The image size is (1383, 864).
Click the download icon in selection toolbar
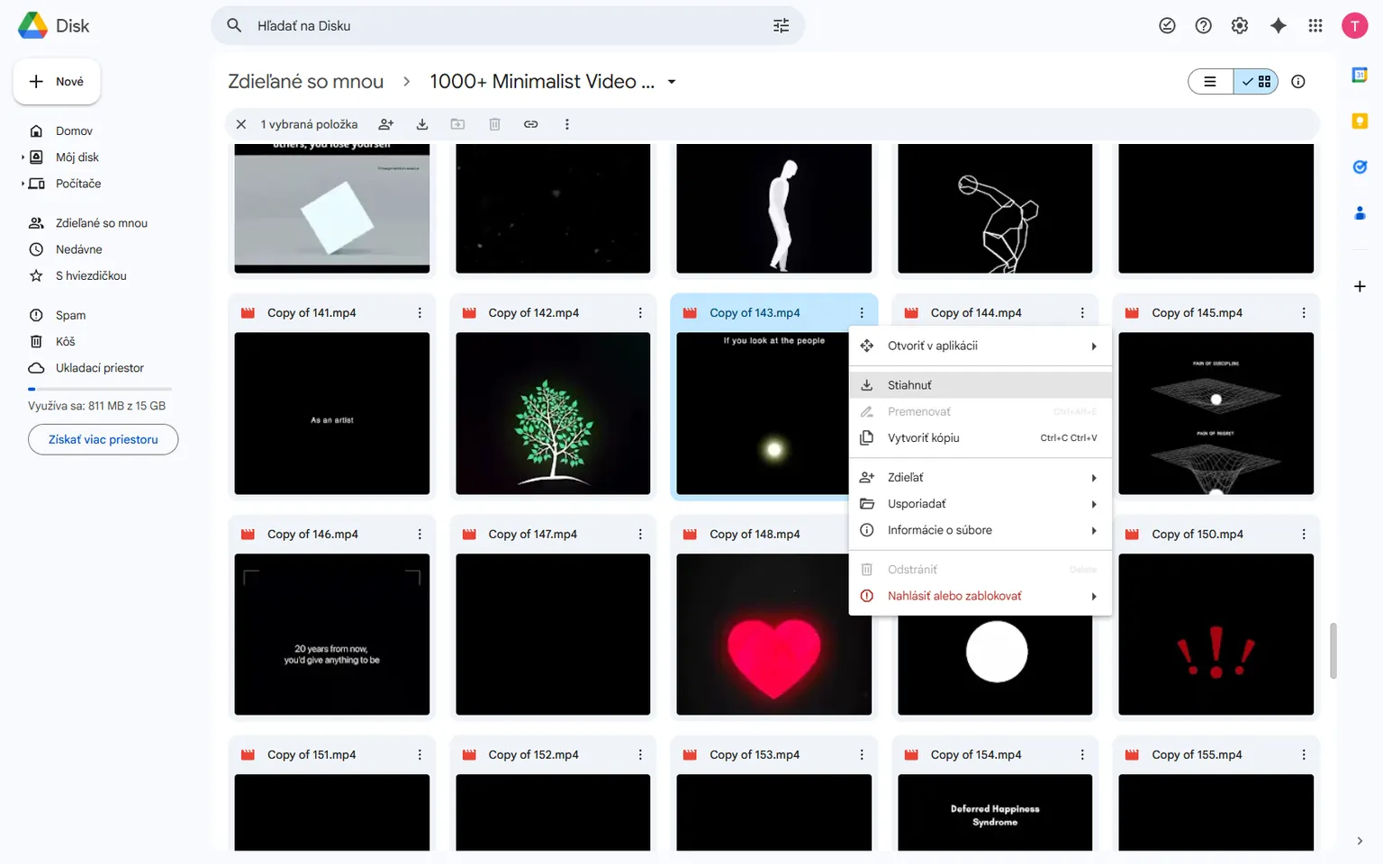pyautogui.click(x=422, y=124)
